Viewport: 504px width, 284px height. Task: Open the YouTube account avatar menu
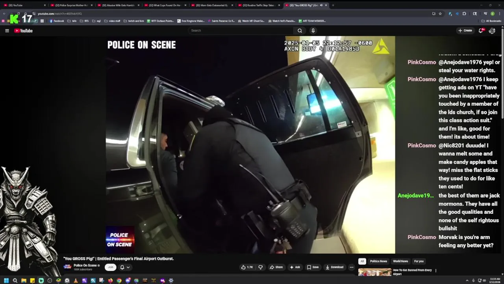(x=492, y=30)
